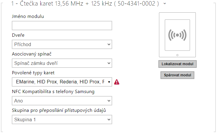Collapse the card reader module section chevron

tap(164, 4)
